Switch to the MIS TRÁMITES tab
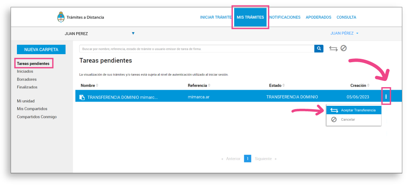 (x=250, y=17)
